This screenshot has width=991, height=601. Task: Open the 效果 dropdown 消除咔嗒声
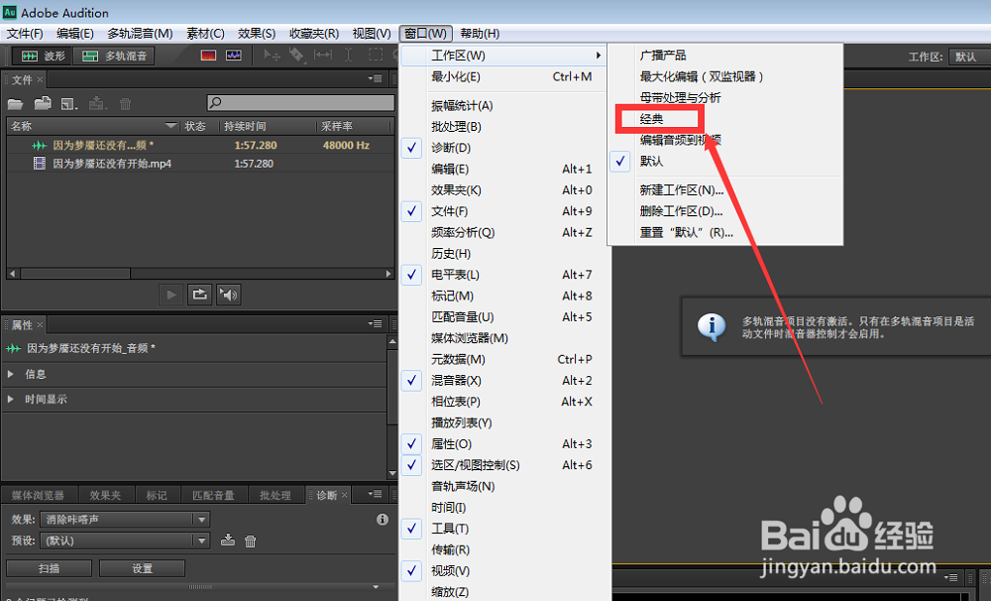125,520
